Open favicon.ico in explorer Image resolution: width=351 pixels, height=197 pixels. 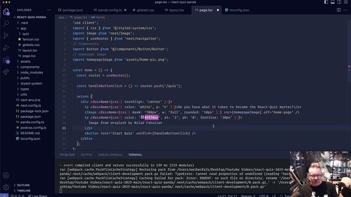pyautogui.click(x=31, y=39)
